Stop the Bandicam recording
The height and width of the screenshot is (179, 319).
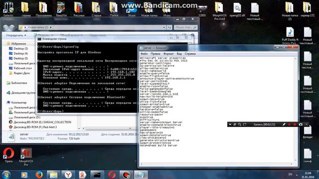pyautogui.click(x=295, y=124)
